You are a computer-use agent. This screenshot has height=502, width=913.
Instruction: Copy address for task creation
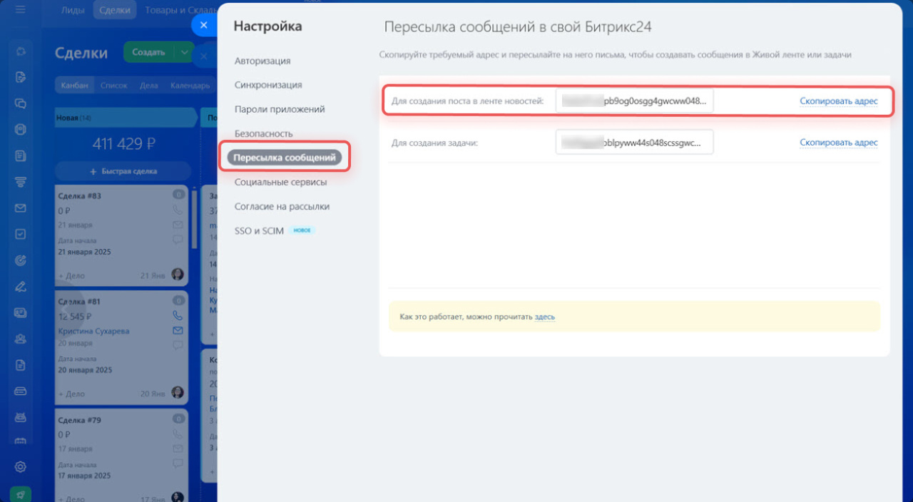pyautogui.click(x=839, y=143)
